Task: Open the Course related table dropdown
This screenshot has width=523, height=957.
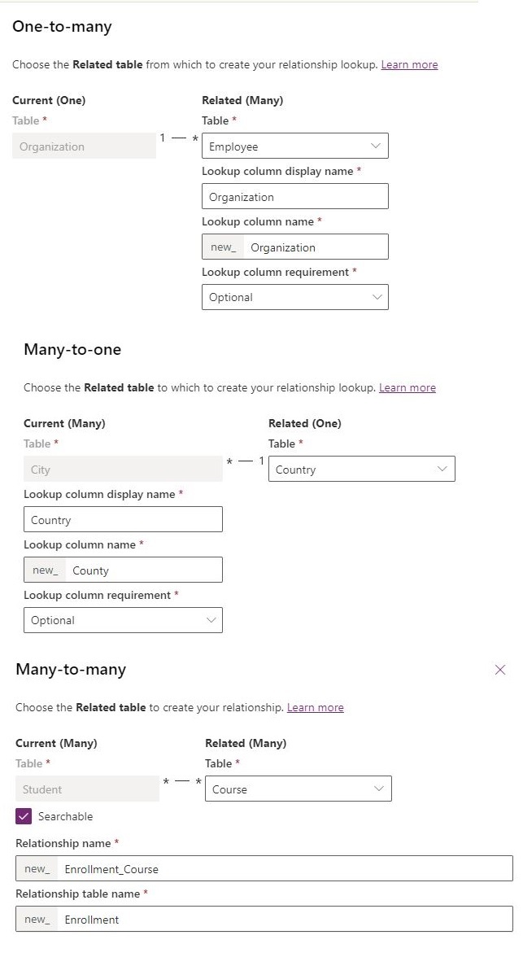Action: (298, 789)
